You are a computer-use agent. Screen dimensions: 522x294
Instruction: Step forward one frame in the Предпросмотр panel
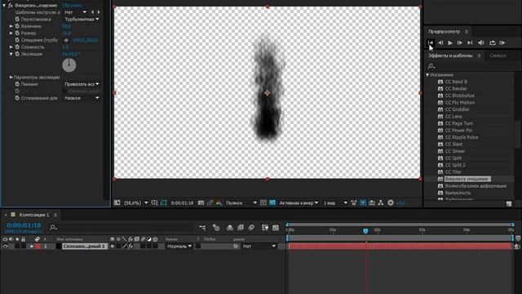coord(460,42)
